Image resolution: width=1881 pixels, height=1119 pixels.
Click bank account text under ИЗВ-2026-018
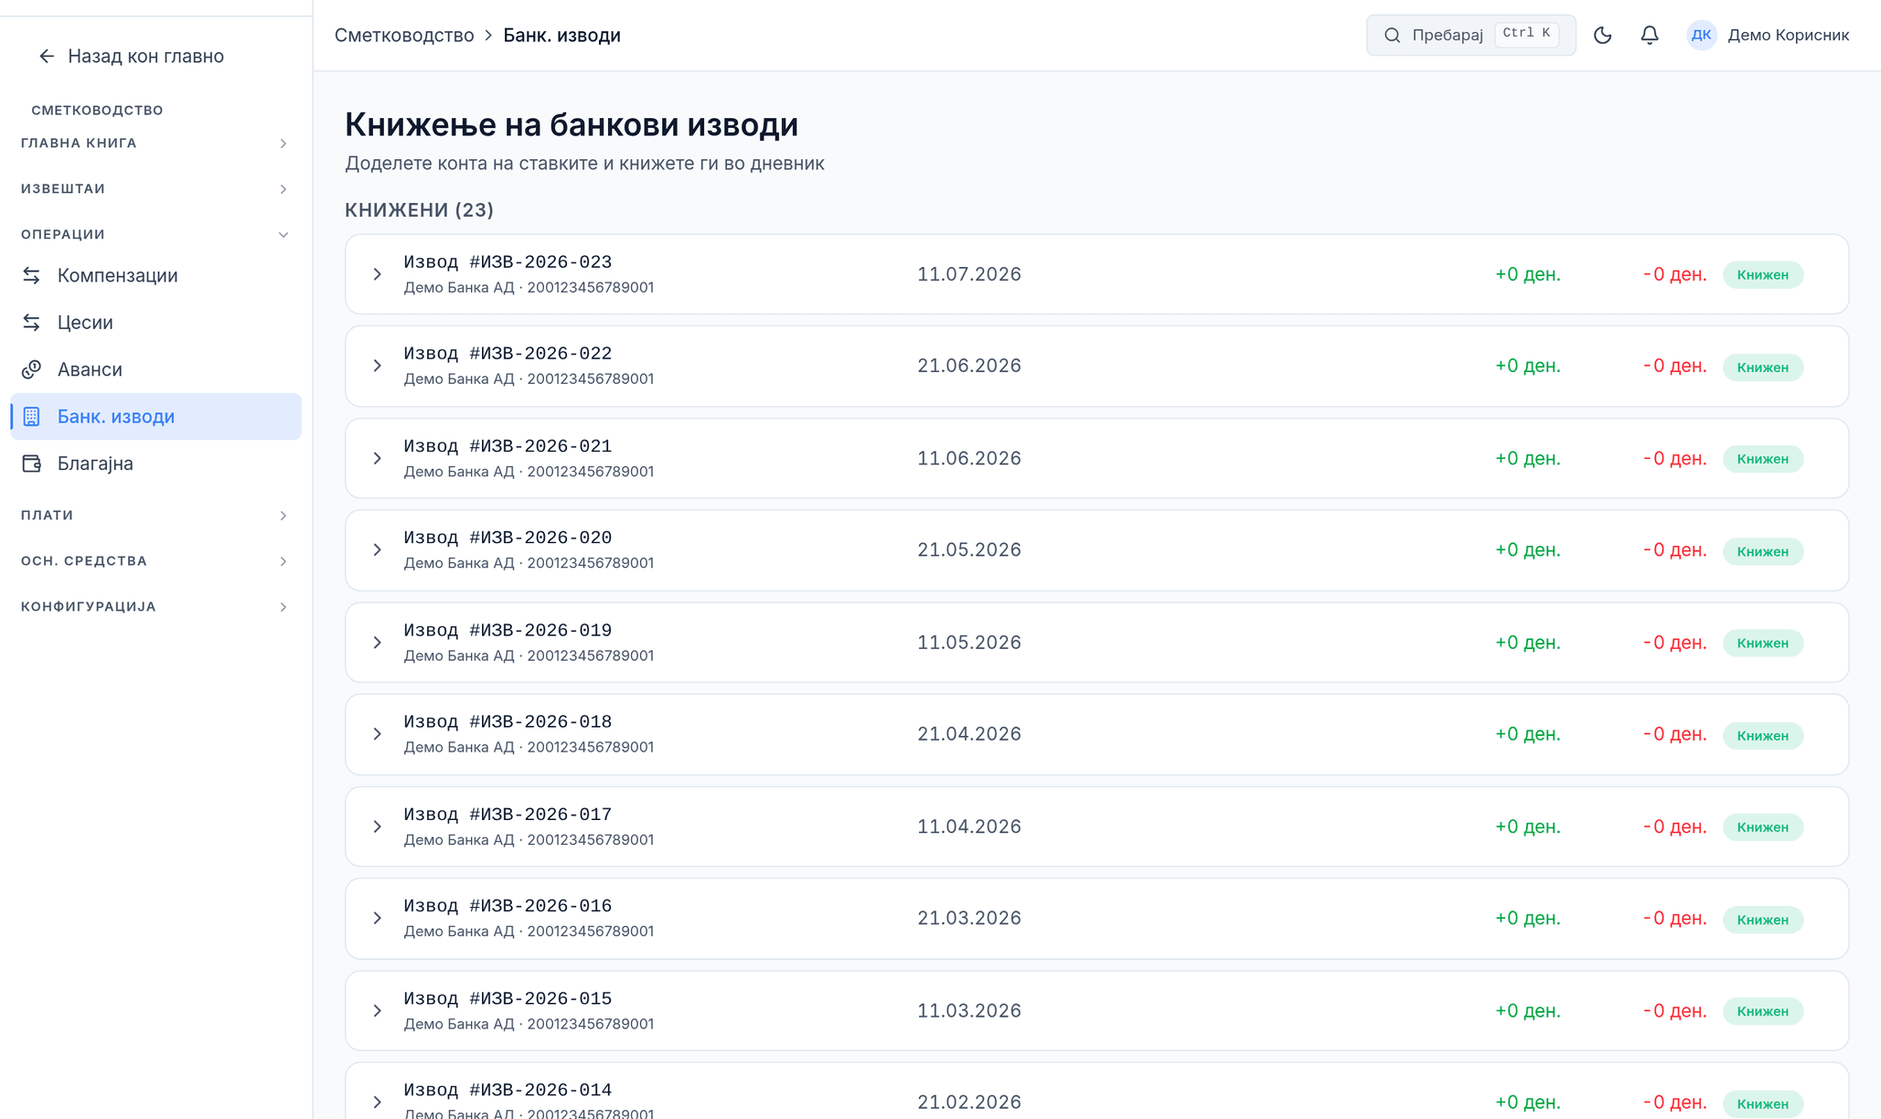529,747
